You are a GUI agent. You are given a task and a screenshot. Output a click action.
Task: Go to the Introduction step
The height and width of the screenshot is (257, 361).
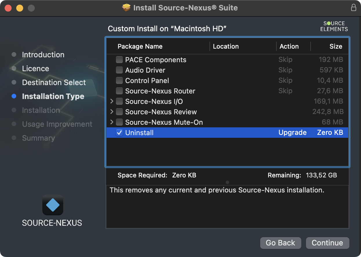pos(43,55)
